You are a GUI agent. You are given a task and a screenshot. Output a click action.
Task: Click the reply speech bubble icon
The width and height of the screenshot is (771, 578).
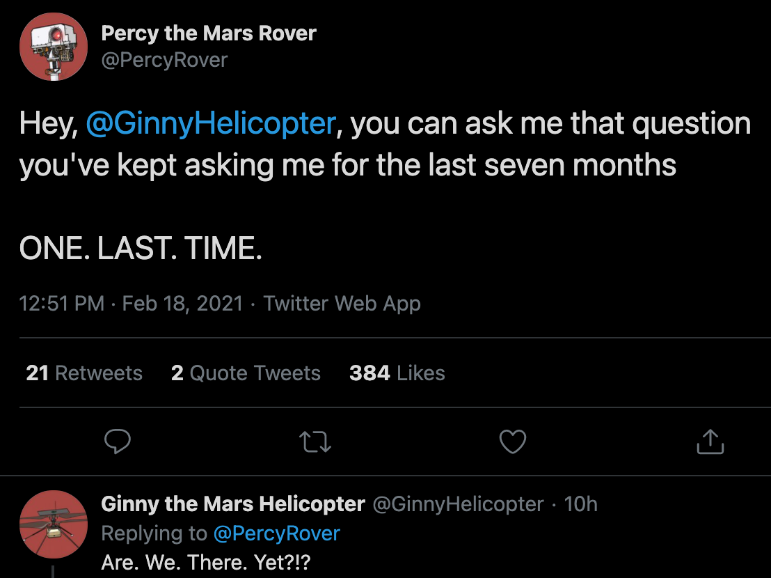point(118,442)
